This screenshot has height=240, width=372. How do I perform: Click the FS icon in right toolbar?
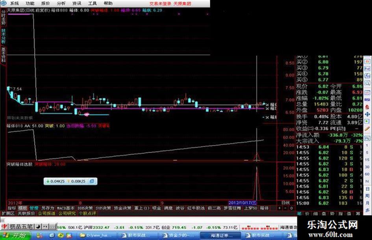[367, 138]
